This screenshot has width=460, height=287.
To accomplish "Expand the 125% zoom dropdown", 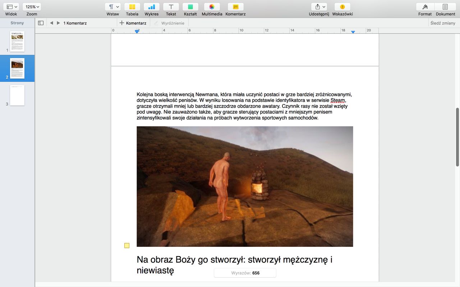I will [x=32, y=7].
